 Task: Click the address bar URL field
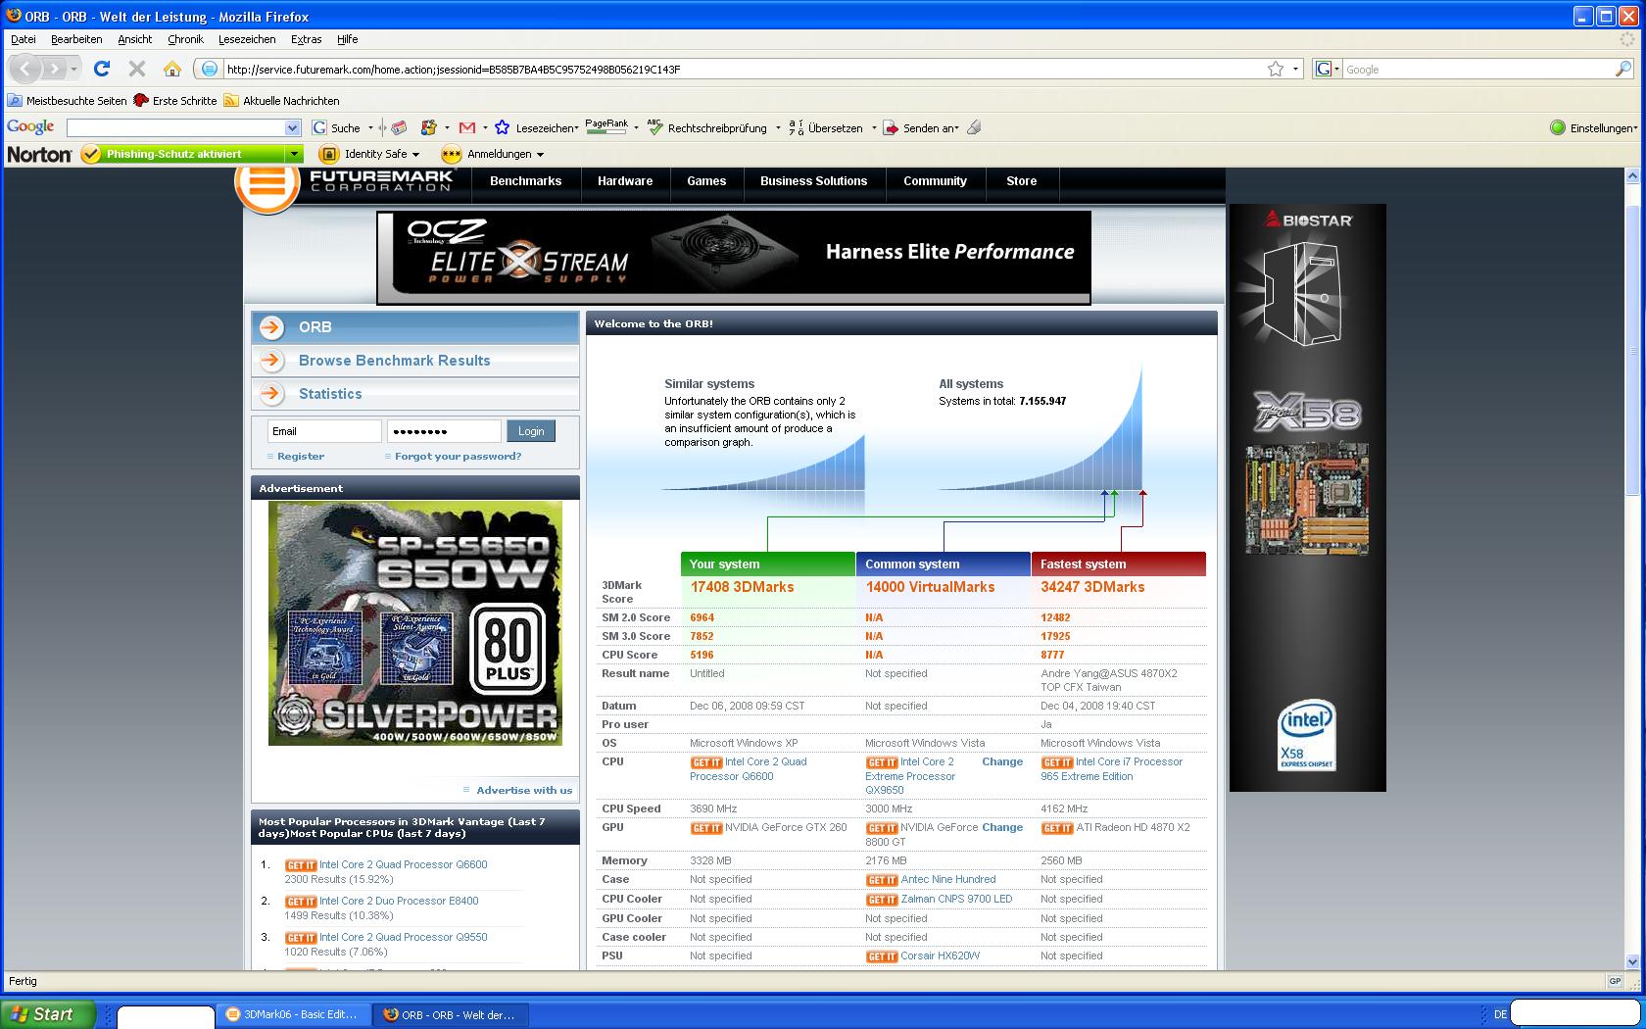pyautogui.click(x=745, y=70)
